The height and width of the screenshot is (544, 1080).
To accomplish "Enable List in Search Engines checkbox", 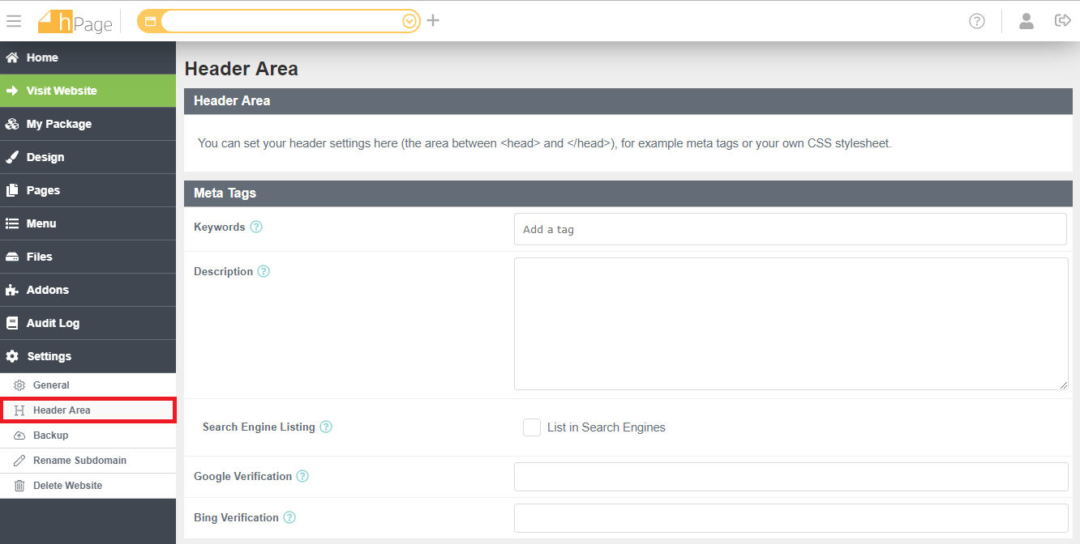I will pos(532,427).
